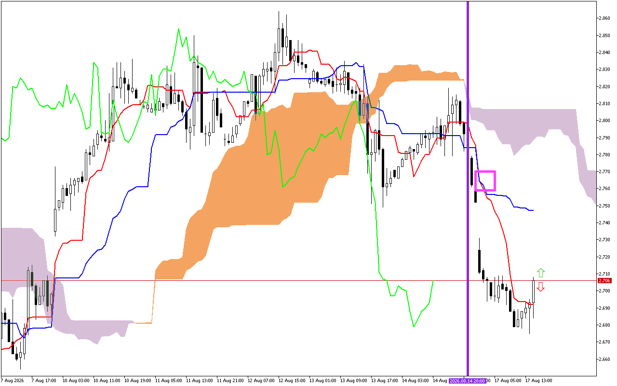Screen dimensions: 617x386
Task: Select the 13 Aug 09:00 time label
Action: [x=354, y=381]
